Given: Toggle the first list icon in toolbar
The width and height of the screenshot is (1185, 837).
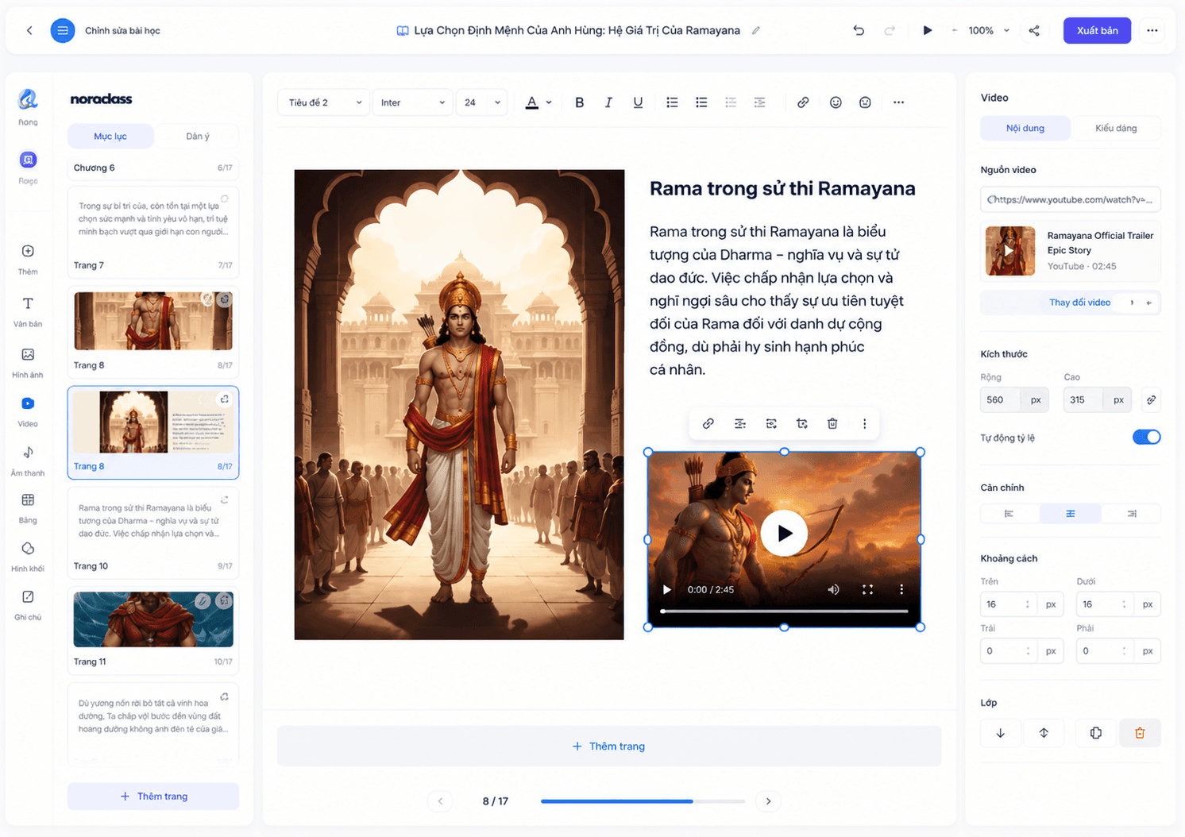Looking at the screenshot, I should pyautogui.click(x=672, y=102).
